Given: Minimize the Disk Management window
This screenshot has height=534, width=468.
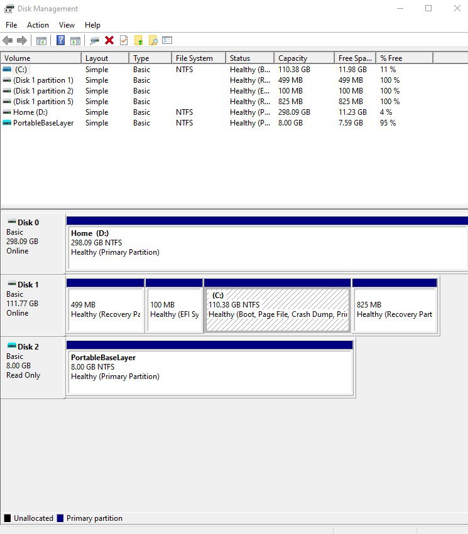Looking at the screenshot, I should click(x=400, y=9).
